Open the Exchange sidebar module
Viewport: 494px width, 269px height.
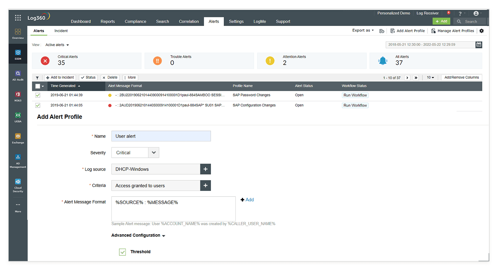(18, 138)
